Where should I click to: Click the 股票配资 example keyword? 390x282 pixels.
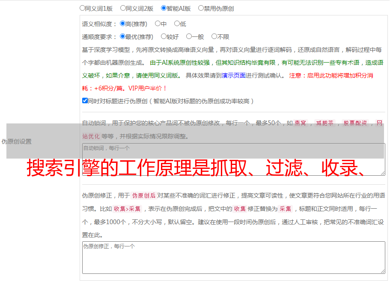(x=355, y=123)
